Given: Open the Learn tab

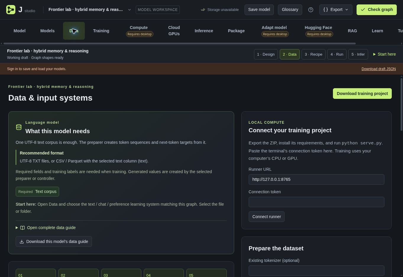Looking at the screenshot, I should pos(377,31).
